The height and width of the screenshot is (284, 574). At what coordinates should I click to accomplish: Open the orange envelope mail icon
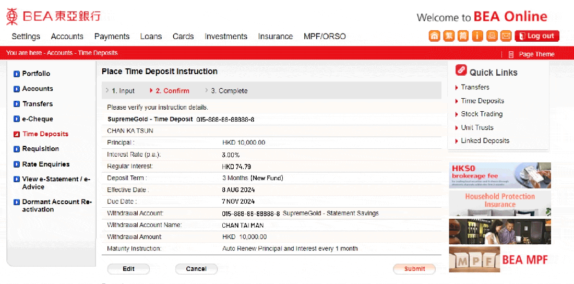(x=506, y=36)
